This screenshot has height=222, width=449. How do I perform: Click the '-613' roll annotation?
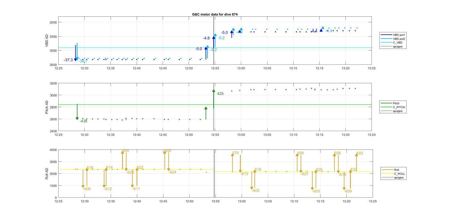244,174
